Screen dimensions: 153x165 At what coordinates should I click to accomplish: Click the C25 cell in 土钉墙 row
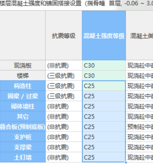[104, 157]
